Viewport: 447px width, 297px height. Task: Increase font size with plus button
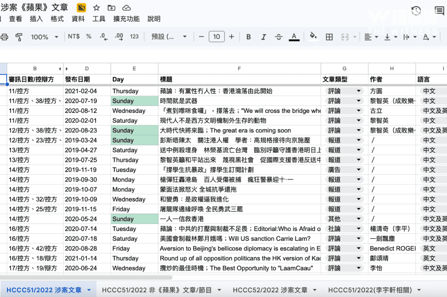coord(231,37)
